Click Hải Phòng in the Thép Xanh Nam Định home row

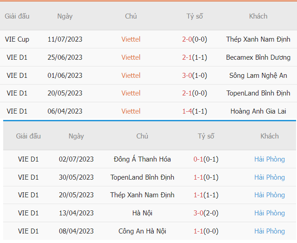269,195
